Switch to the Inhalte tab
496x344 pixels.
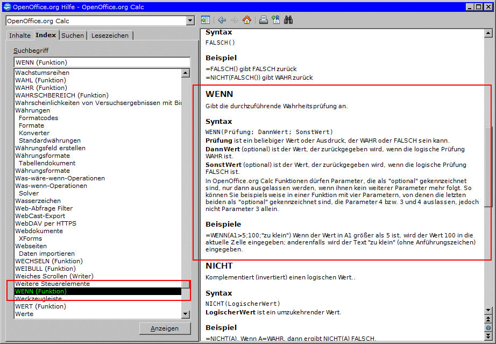click(20, 36)
